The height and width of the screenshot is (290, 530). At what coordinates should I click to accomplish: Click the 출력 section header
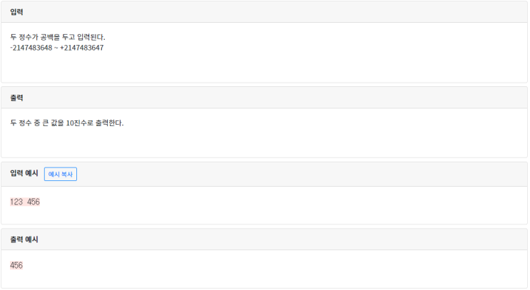(x=16, y=98)
